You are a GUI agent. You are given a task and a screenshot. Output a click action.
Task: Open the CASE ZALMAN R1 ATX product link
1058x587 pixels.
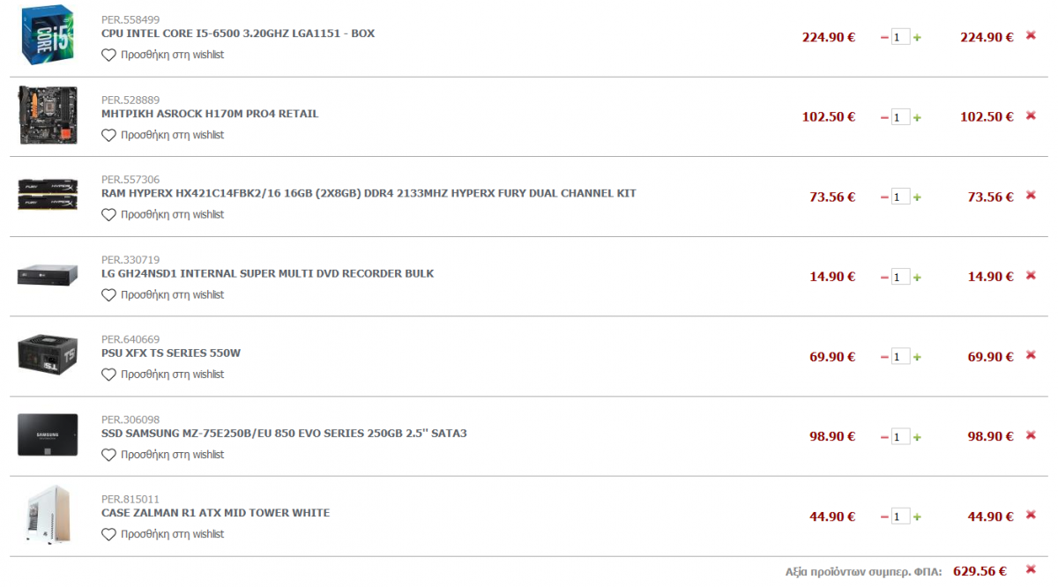point(216,513)
